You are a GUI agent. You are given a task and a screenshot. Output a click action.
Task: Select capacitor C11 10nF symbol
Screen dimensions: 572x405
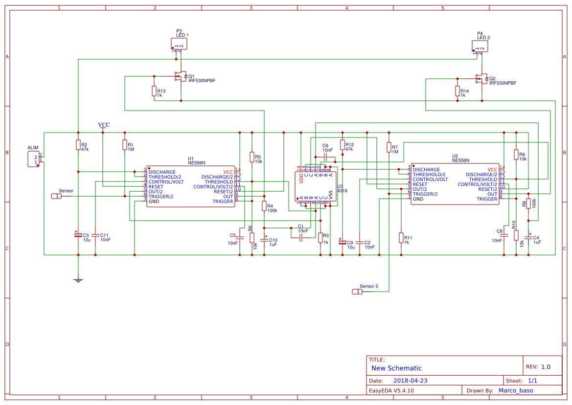coord(95,235)
